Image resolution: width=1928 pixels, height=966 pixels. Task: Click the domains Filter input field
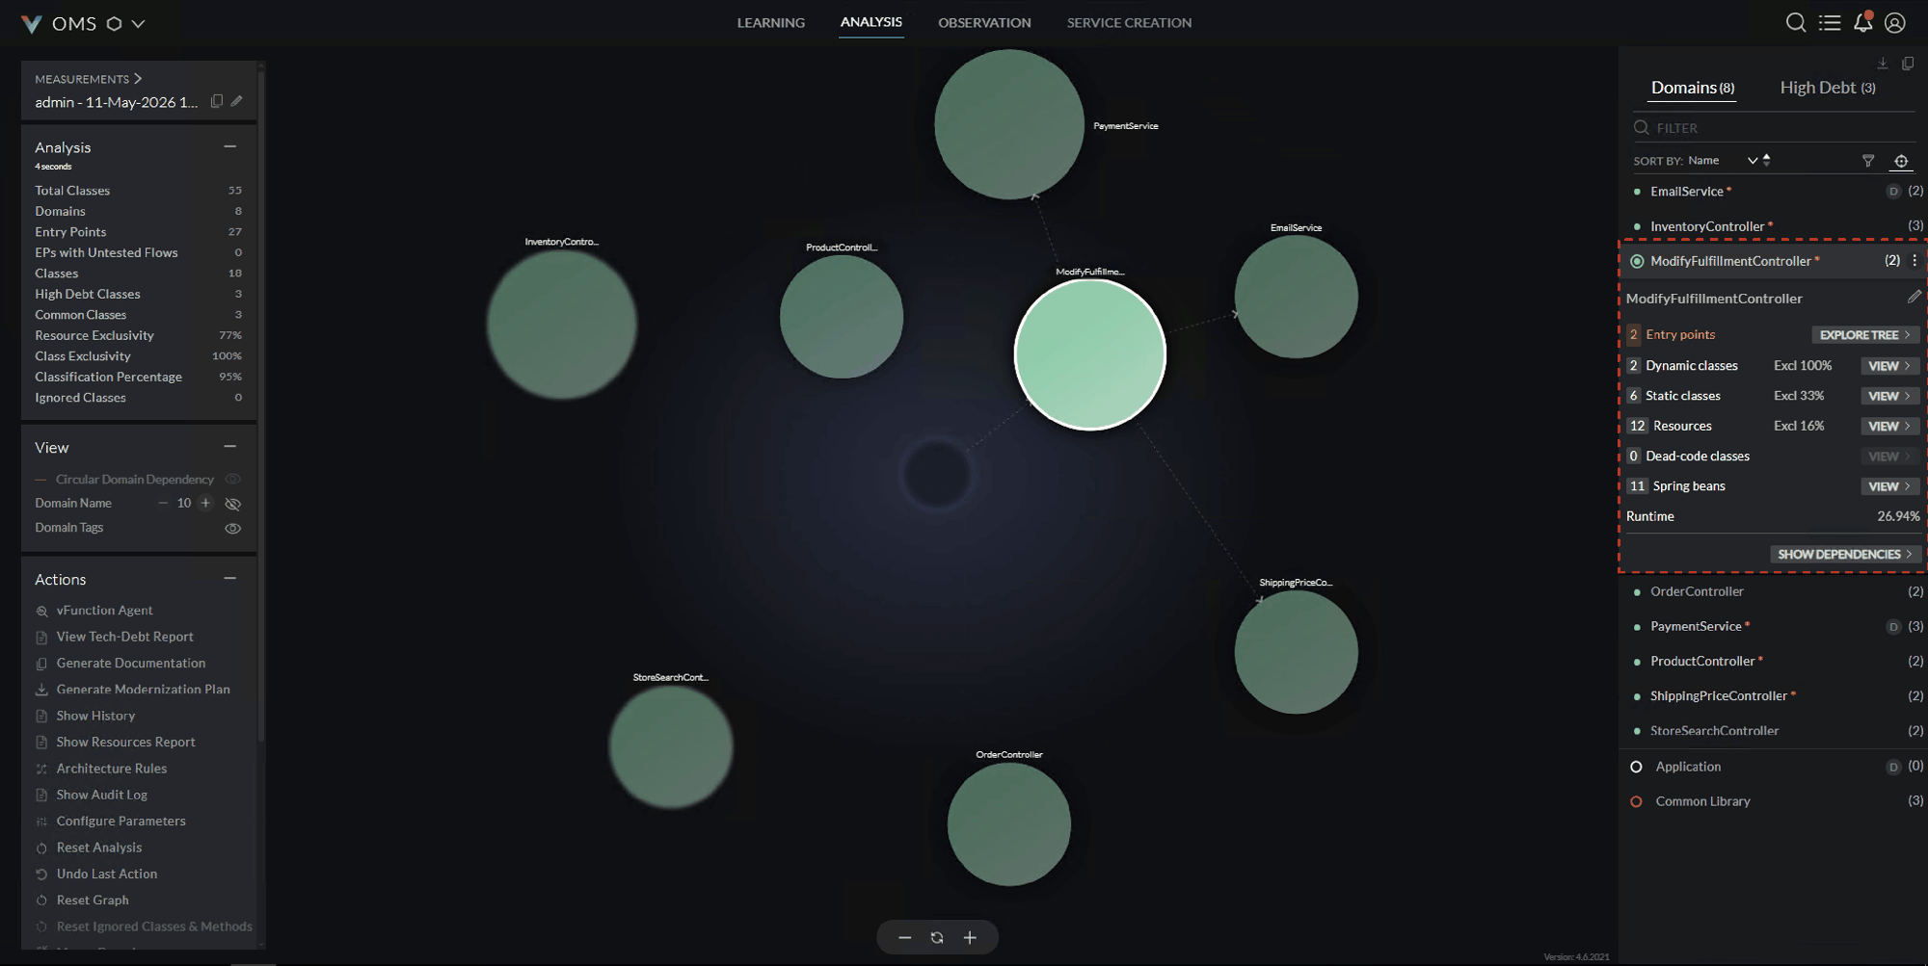1774,128
